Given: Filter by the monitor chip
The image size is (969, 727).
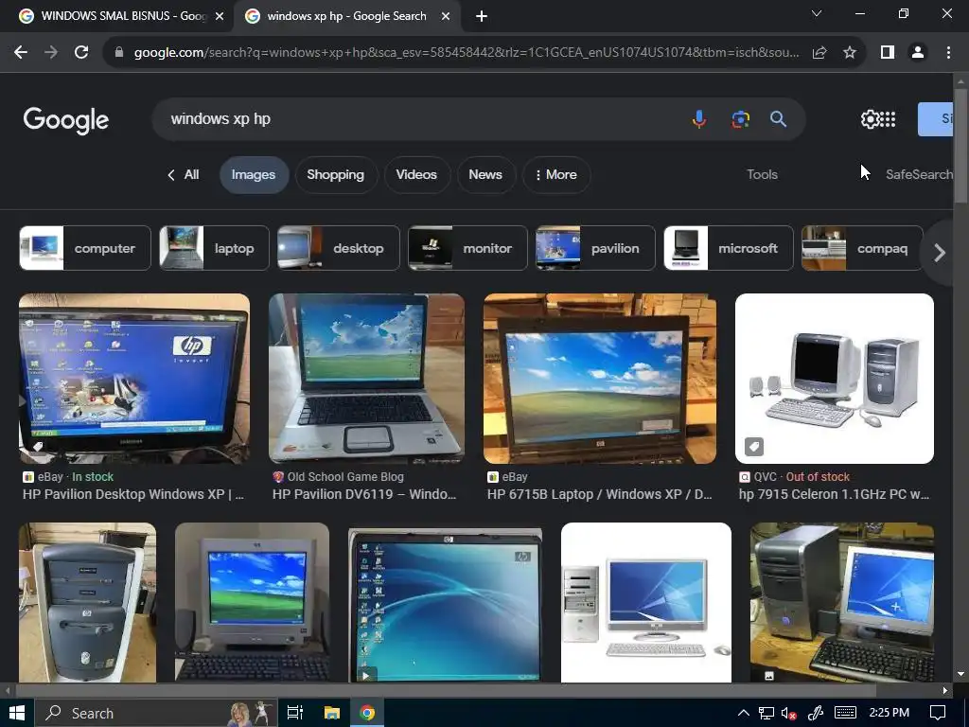Looking at the screenshot, I should click(x=467, y=248).
